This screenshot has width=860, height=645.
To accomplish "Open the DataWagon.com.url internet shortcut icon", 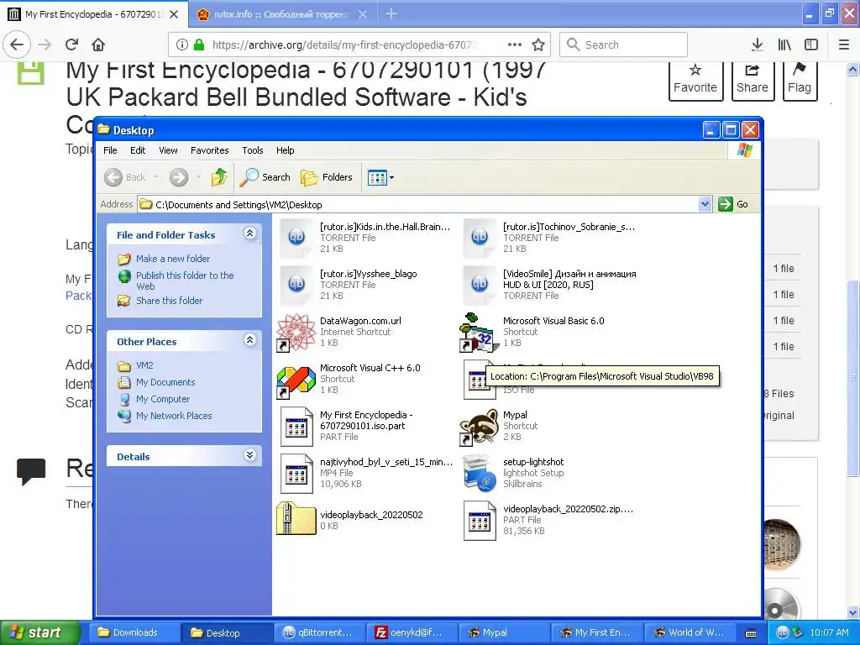I will pyautogui.click(x=296, y=332).
